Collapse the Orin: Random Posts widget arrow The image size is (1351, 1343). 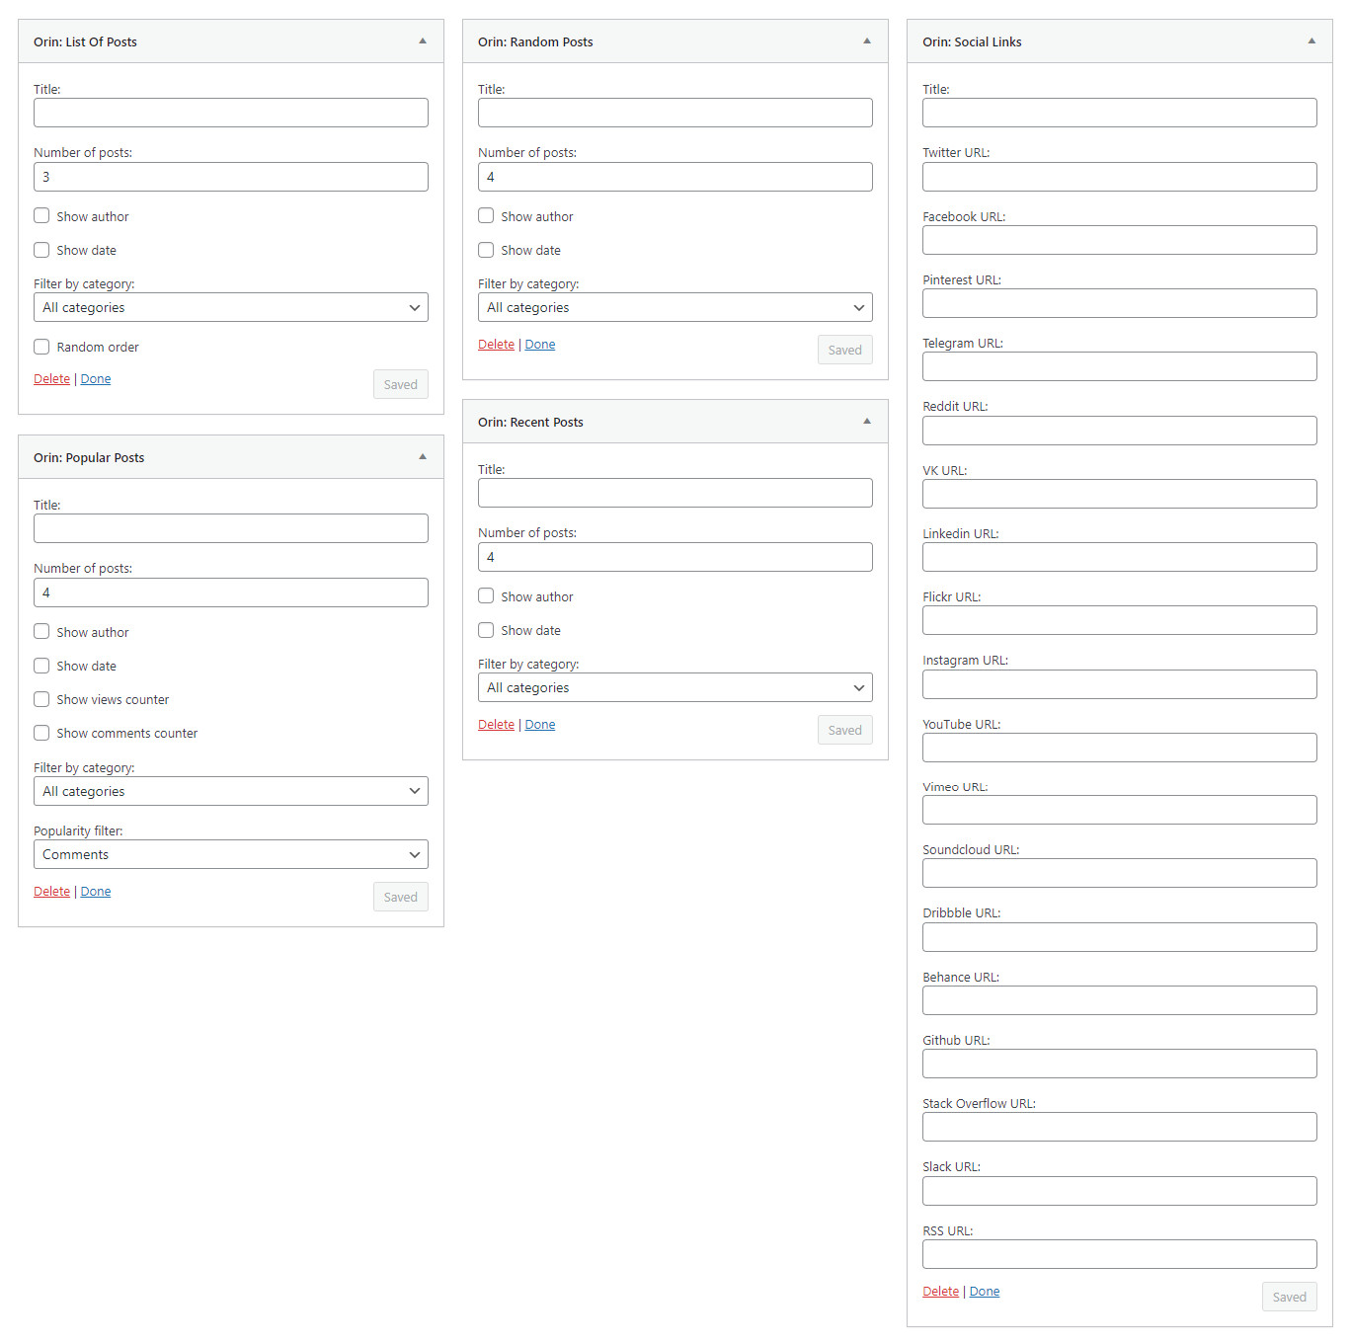pos(867,41)
